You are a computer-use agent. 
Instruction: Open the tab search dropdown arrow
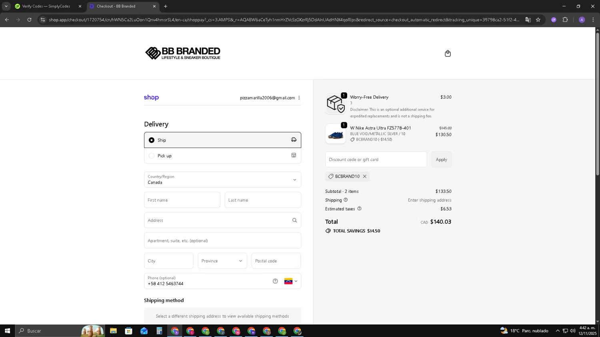pyautogui.click(x=6, y=6)
